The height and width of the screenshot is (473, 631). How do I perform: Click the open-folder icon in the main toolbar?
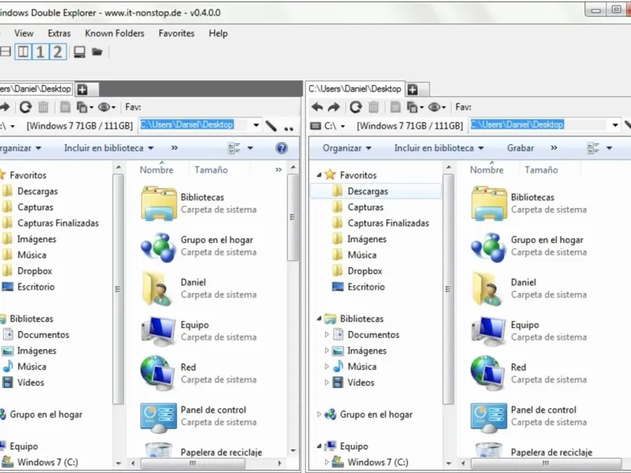pos(97,52)
